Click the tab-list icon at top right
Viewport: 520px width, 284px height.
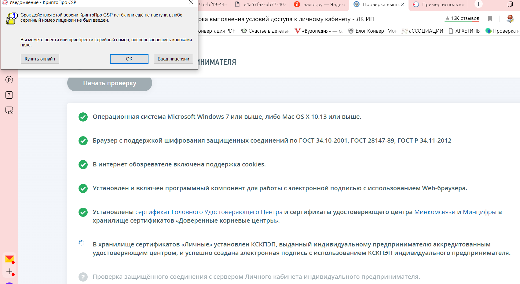point(510,4)
